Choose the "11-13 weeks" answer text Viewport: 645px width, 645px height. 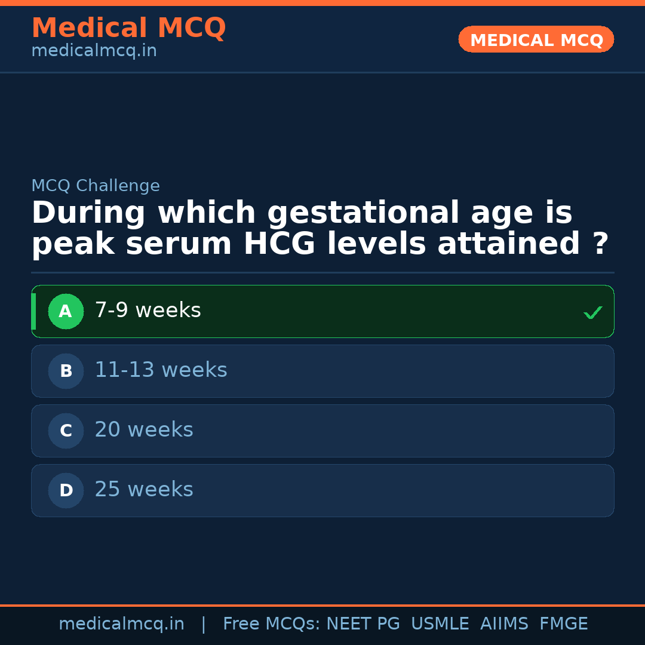tap(161, 370)
